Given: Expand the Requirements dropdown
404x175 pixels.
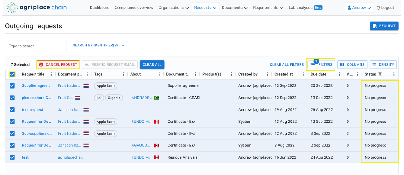Looking at the screenshot, I should pos(268,8).
